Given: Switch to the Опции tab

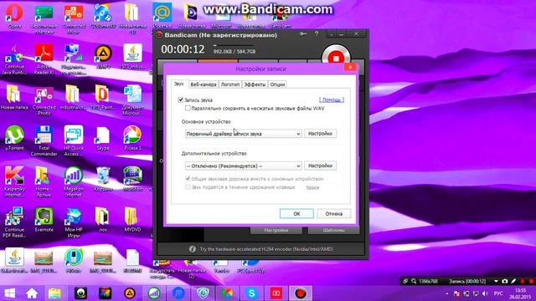Looking at the screenshot, I should click(277, 84).
